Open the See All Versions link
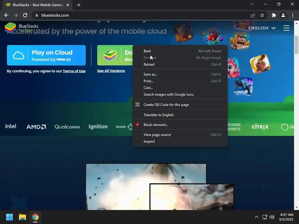299x224 pixels. (x=111, y=71)
